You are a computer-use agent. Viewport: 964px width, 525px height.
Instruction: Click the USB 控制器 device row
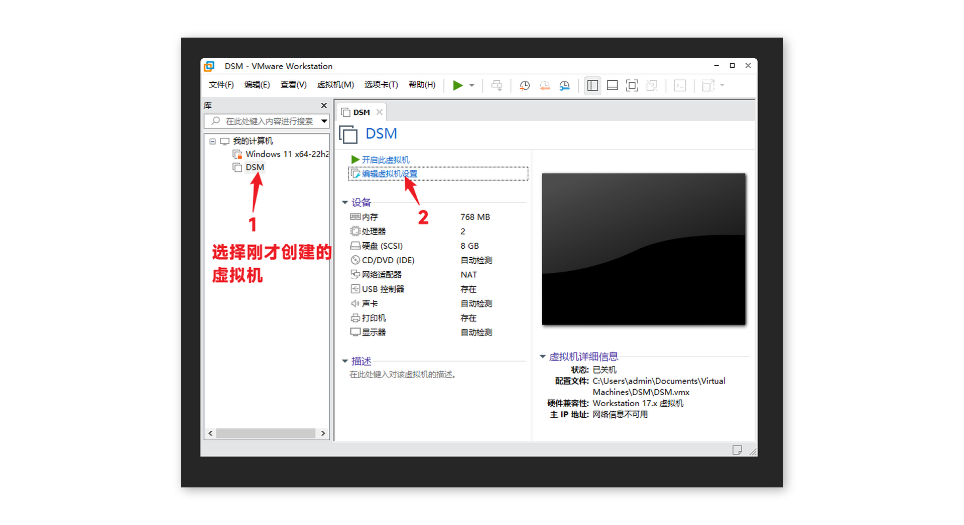437,289
